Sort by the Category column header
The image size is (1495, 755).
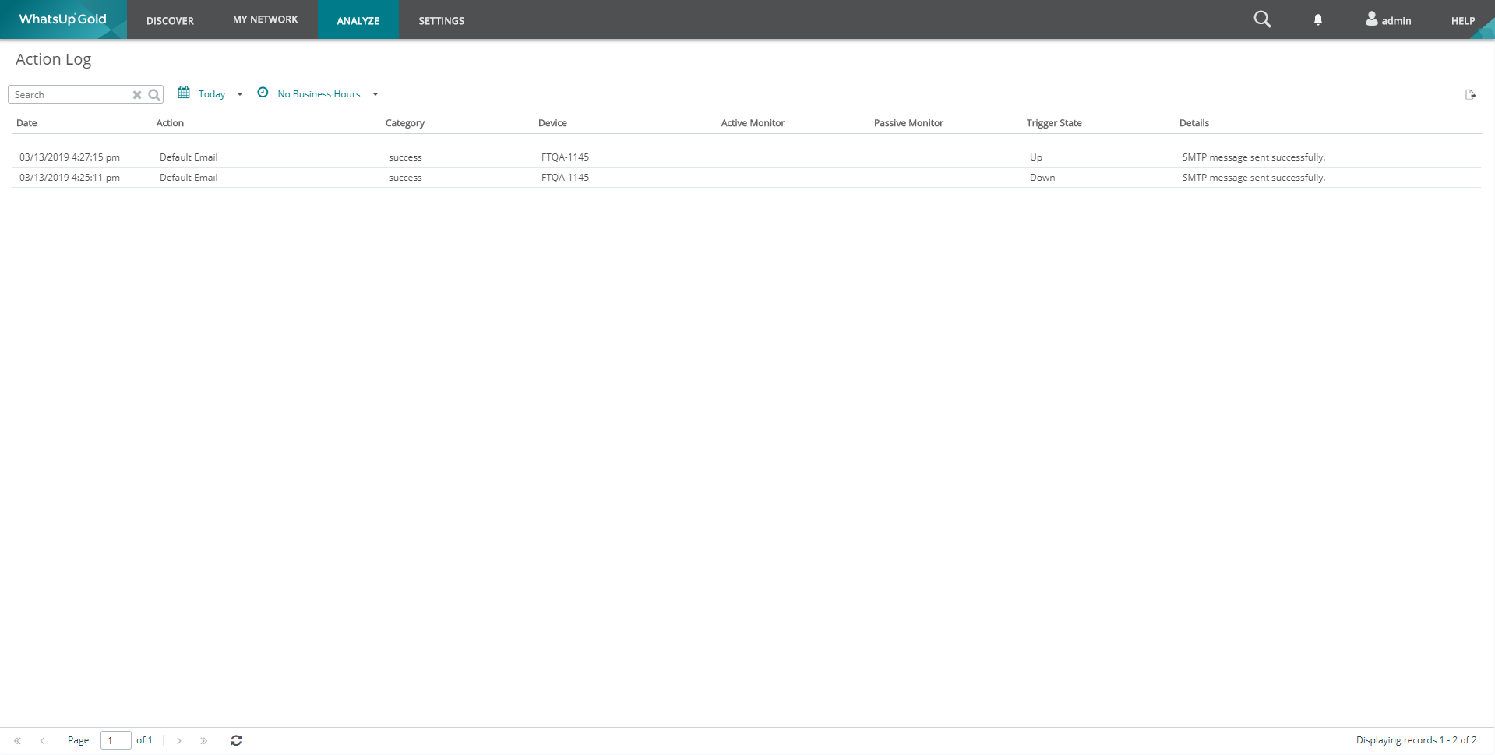[405, 123]
